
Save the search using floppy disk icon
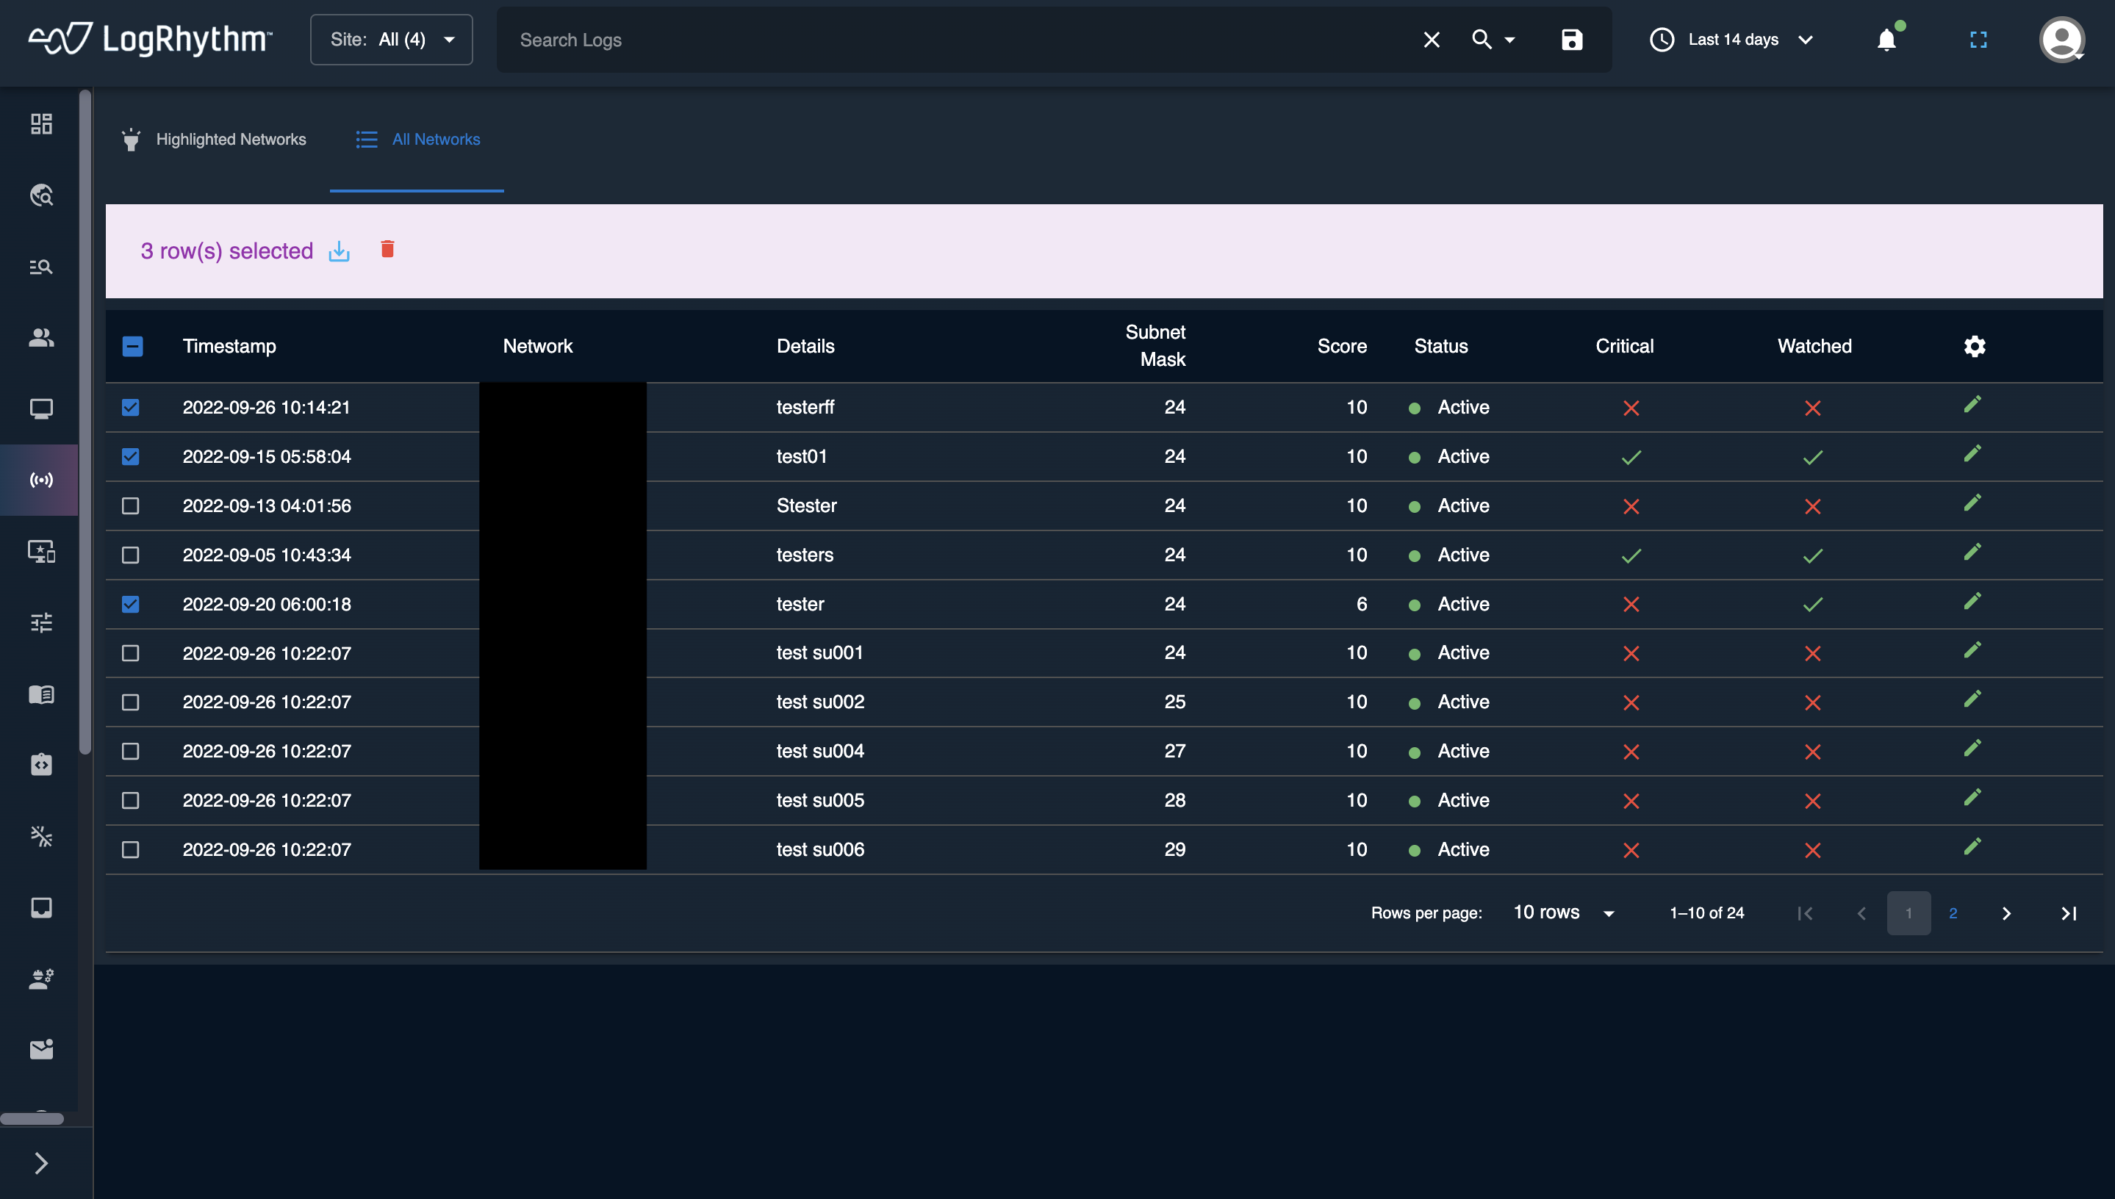click(x=1571, y=40)
